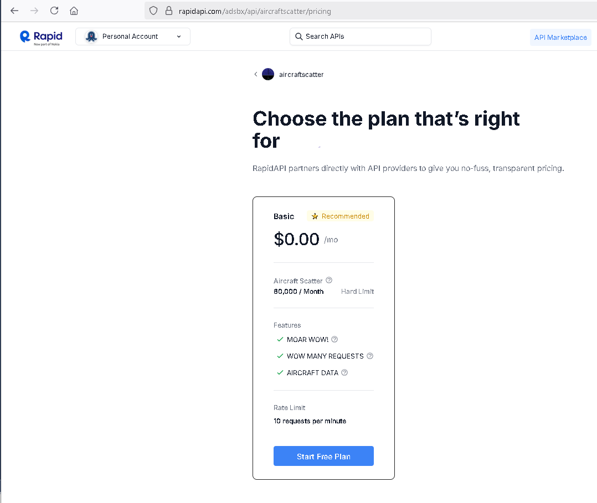
Task: Click the aircraftscatter API avatar icon
Action: point(268,74)
